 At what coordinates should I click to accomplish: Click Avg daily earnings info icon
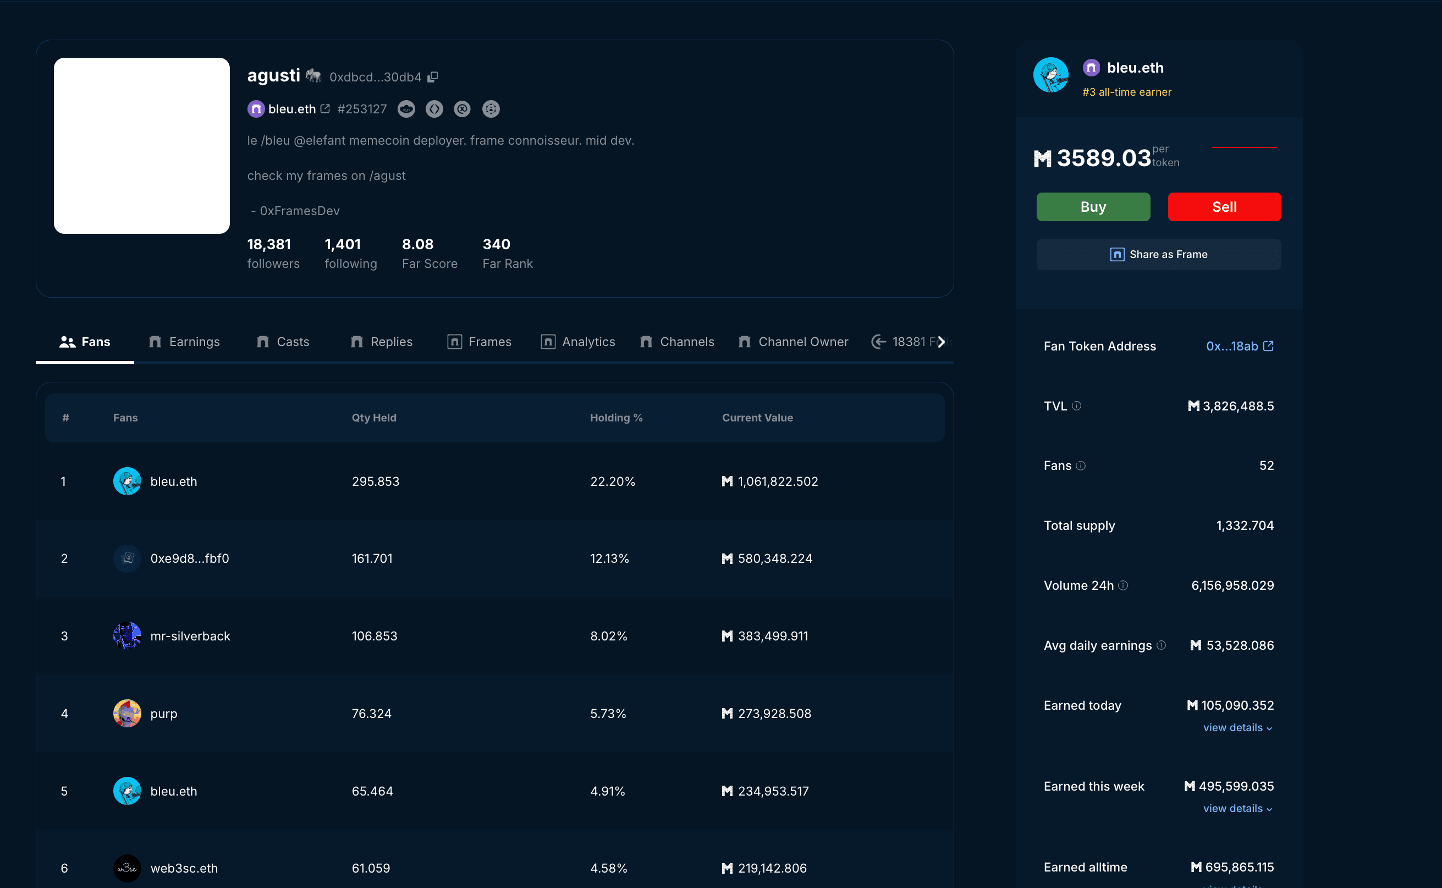coord(1161,645)
